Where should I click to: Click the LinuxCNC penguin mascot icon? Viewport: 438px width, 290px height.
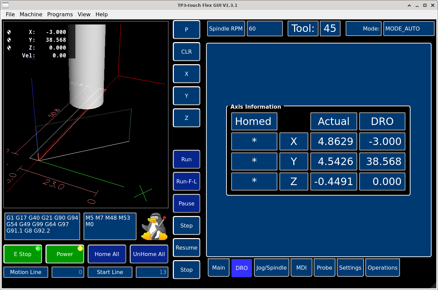pyautogui.click(x=154, y=226)
